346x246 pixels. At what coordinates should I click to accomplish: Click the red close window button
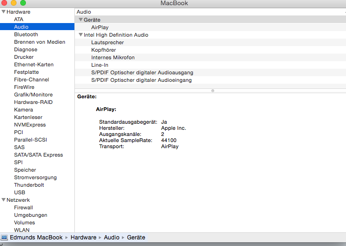(x=4, y=3)
